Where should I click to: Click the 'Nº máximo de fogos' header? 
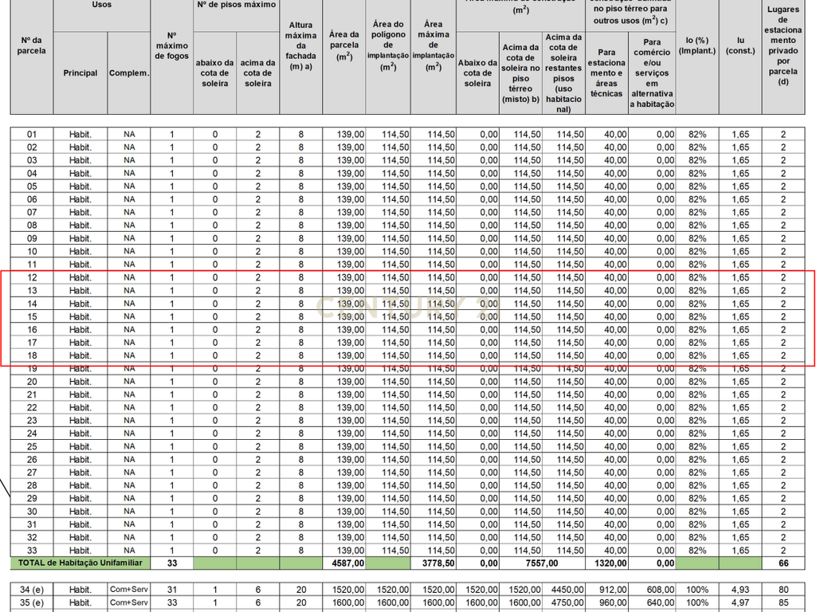(x=172, y=45)
